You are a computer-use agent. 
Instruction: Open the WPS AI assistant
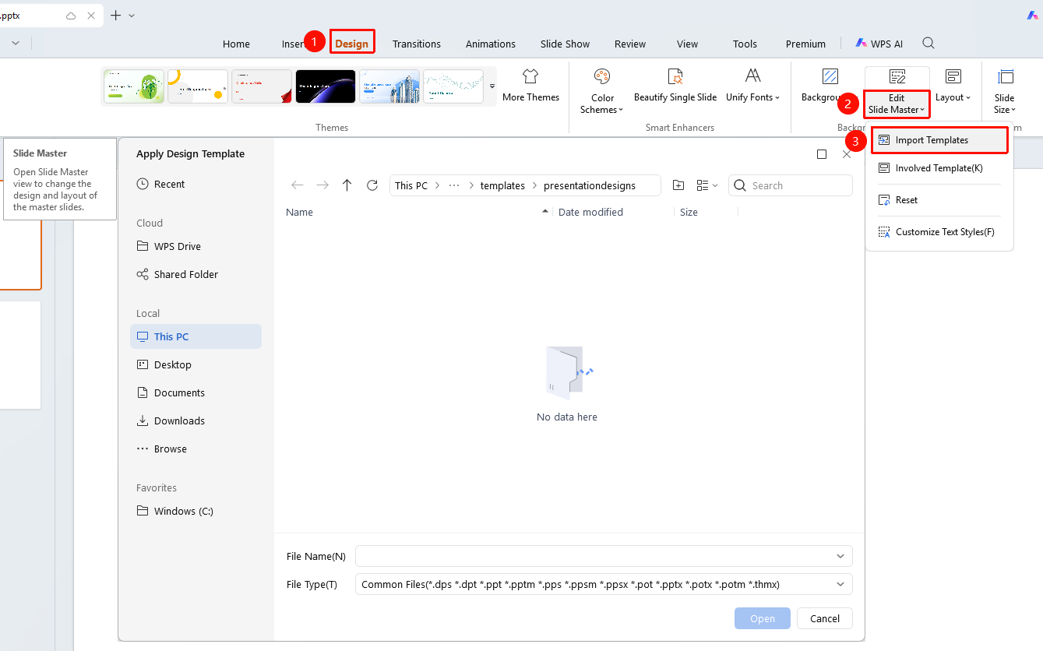[879, 44]
